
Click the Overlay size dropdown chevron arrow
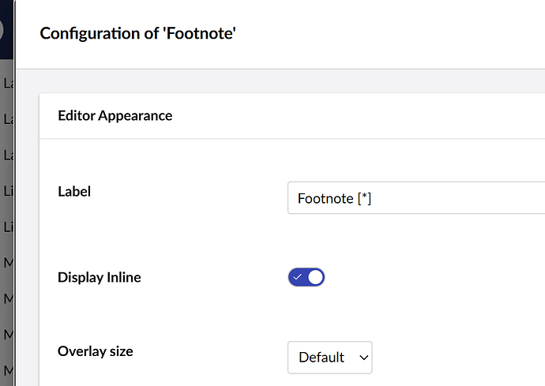363,358
